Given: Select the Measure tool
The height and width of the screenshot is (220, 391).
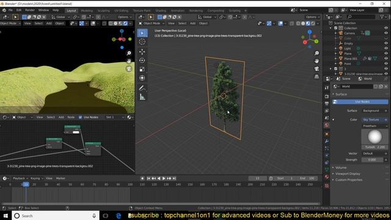Looking at the screenshot, I should (x=142, y=97).
